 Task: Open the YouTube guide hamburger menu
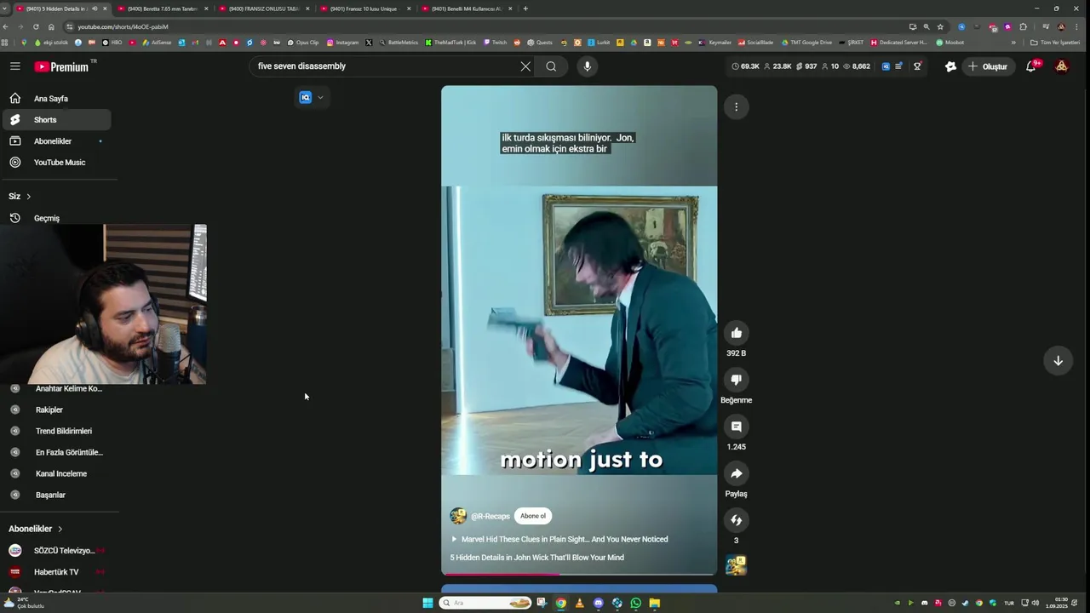tap(15, 66)
